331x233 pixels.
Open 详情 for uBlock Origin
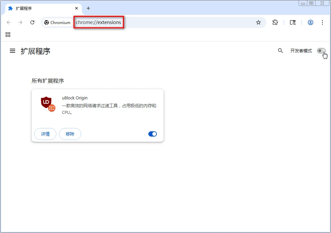point(45,134)
